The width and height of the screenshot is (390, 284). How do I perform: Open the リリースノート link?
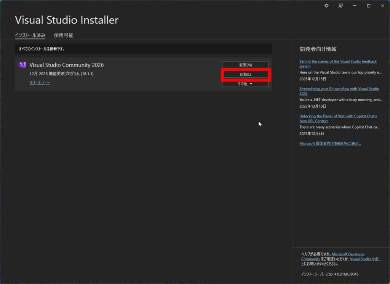click(x=39, y=83)
